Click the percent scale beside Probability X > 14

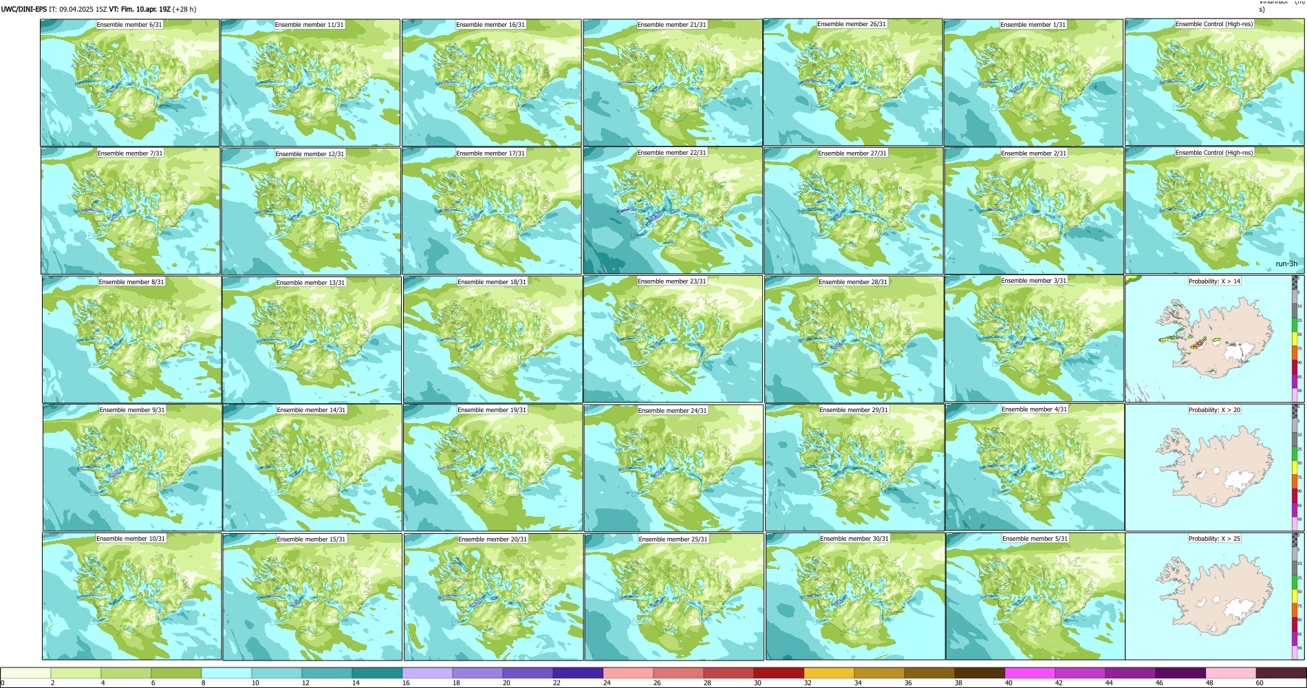coord(1296,338)
